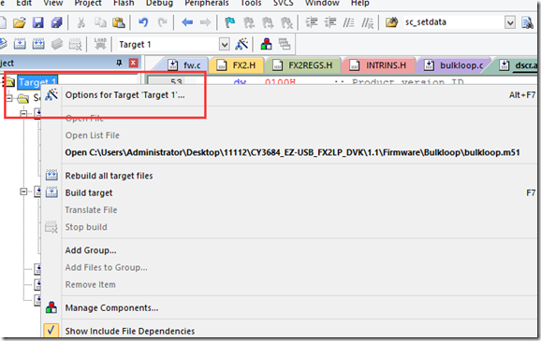Unindent the selected text lines
Viewport: 541px width, 341px height.
point(330,22)
